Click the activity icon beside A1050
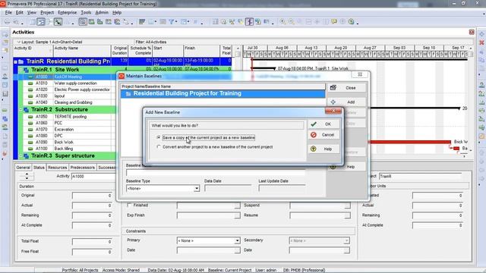Viewport: 486px width, 273px height. (30, 117)
